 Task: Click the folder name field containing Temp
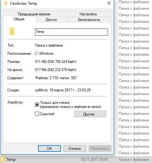point(71,32)
